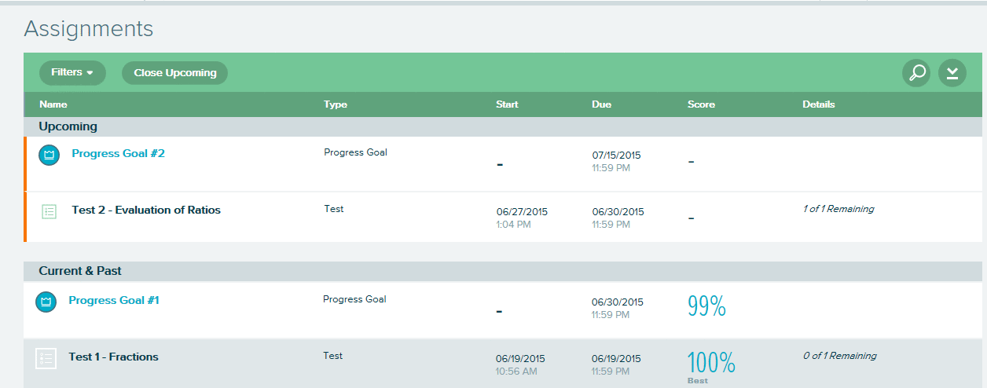Click the Close Upcoming button
Screen dimensions: 987x388
tap(174, 73)
